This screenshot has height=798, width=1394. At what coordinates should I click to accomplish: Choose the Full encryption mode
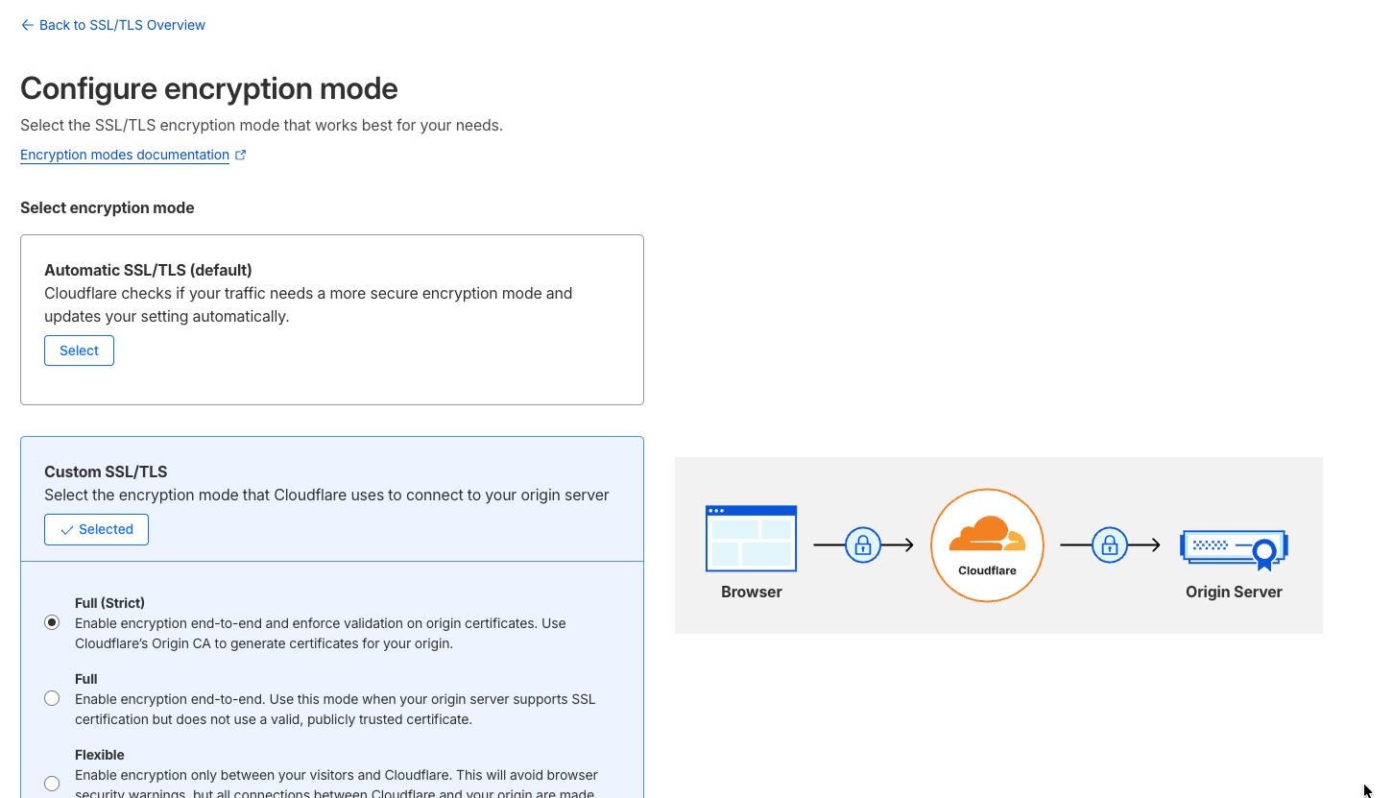[52, 698]
